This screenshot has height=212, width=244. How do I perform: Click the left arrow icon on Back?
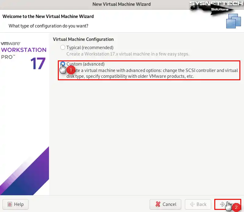pyautogui.click(x=192, y=204)
